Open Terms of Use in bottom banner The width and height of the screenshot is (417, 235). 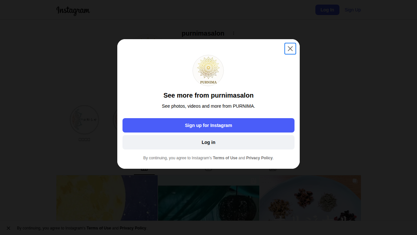coord(99,228)
